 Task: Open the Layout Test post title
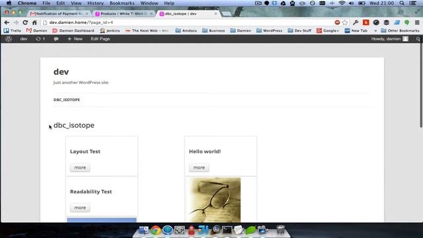tap(85, 151)
